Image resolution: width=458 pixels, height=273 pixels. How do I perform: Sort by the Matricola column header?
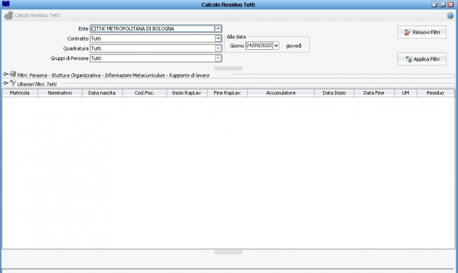pos(20,93)
